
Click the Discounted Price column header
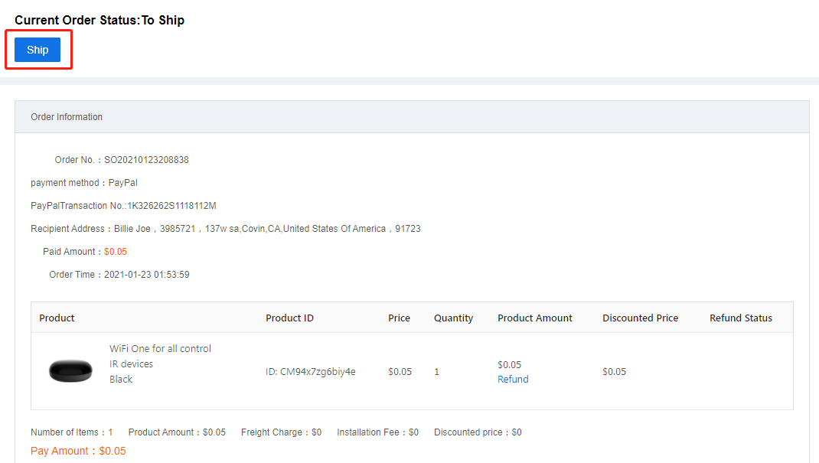point(641,318)
